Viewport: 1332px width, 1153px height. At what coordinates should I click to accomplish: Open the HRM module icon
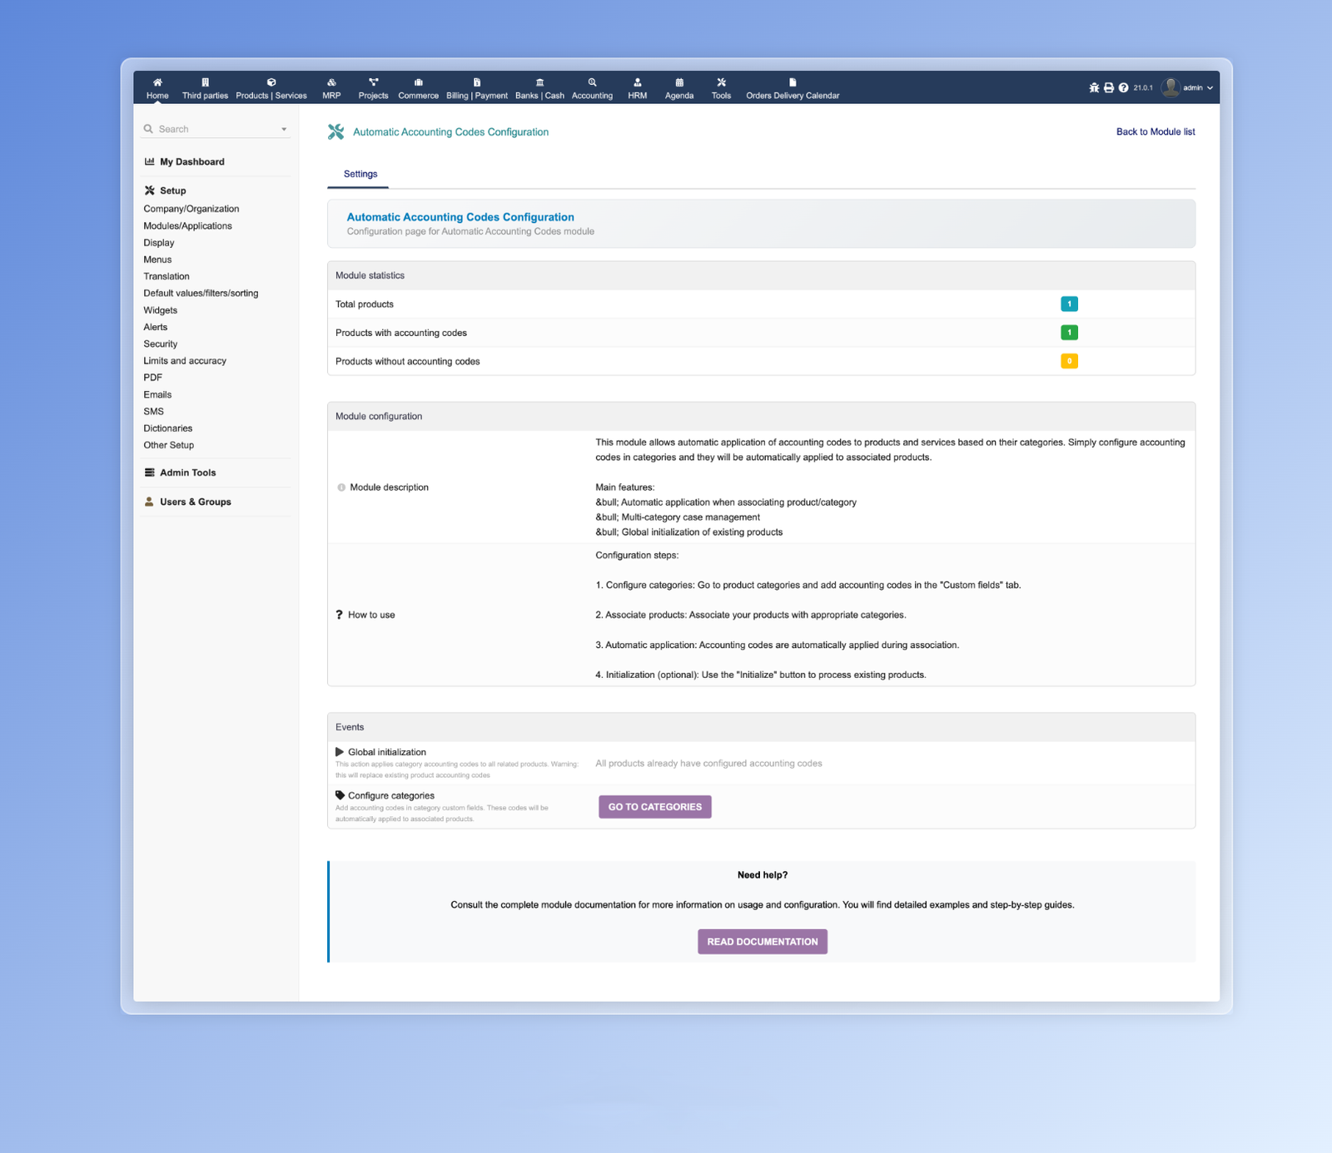pos(637,82)
